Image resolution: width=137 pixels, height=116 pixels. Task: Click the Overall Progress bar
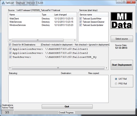pos(75,112)
